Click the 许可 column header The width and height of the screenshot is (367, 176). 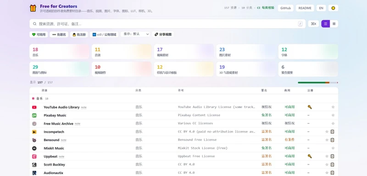pyautogui.click(x=181, y=90)
